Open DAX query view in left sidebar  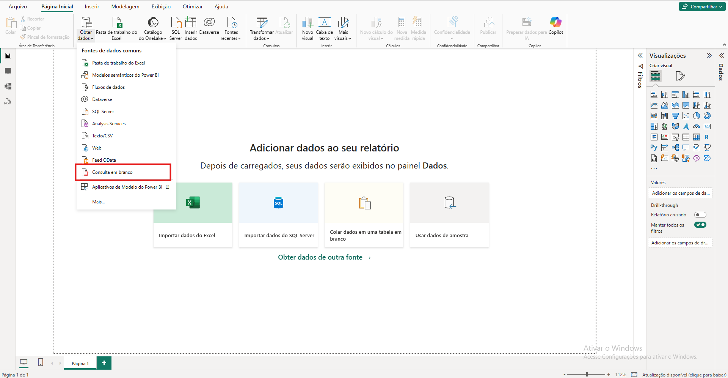(8, 101)
